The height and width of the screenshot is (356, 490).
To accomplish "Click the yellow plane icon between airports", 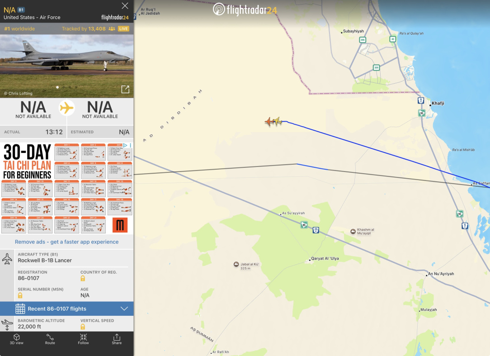I will click(66, 108).
